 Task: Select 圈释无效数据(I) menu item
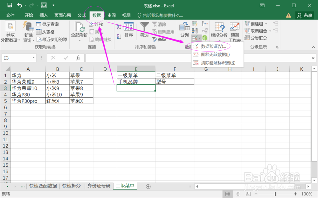218,54
